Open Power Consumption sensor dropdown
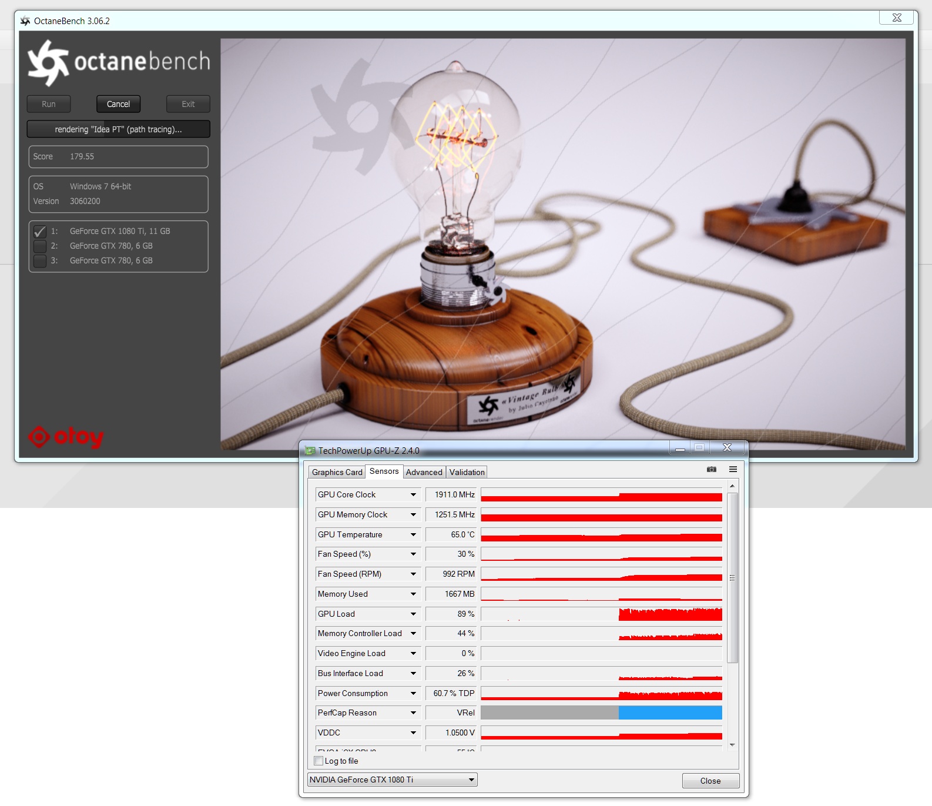Screen dimensions: 932x806 coord(414,694)
